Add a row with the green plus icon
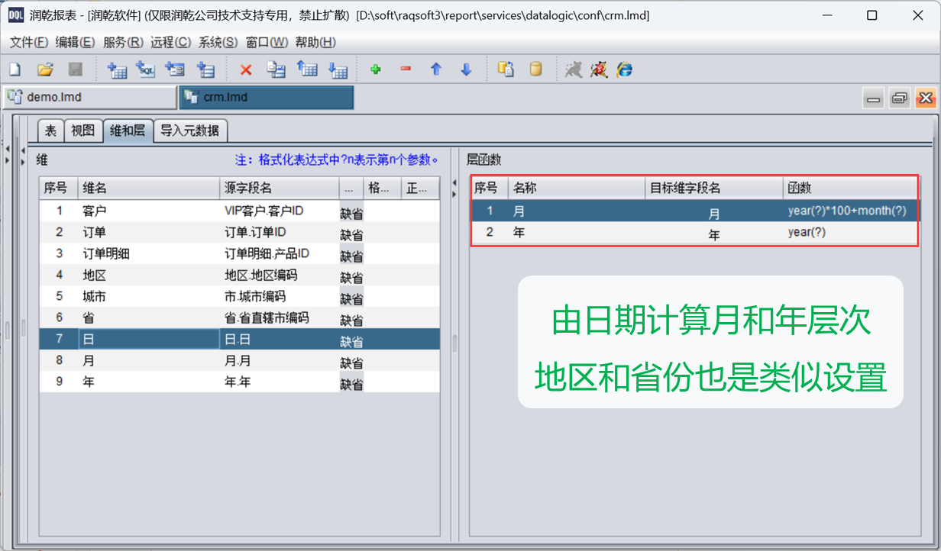 (375, 69)
